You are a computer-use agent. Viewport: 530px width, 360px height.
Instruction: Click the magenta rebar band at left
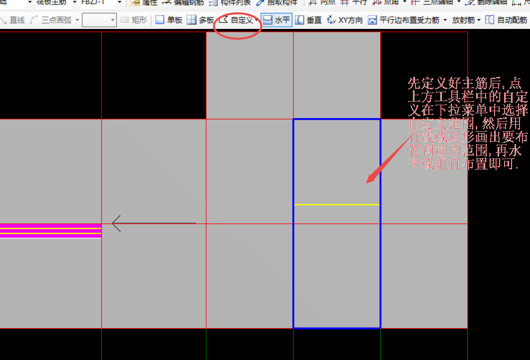point(51,231)
